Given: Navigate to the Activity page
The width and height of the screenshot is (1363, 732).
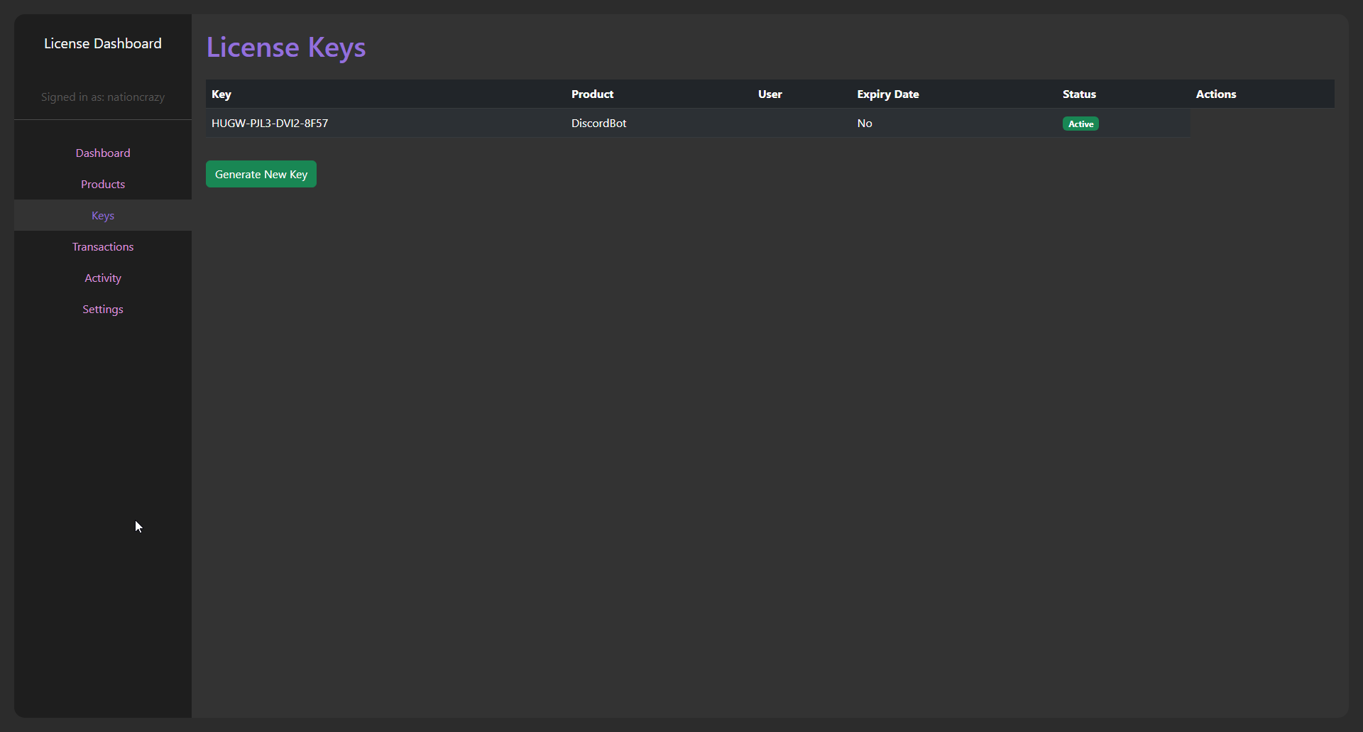Looking at the screenshot, I should tap(103, 278).
